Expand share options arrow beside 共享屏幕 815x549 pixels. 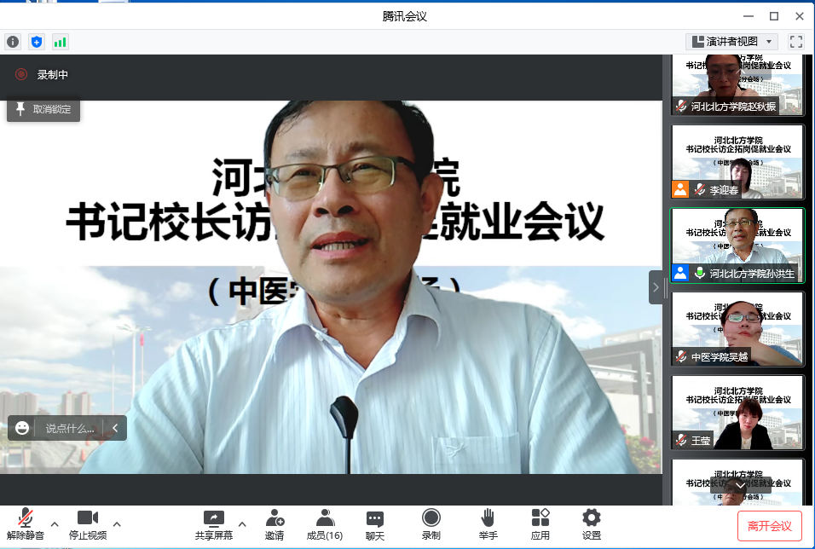coord(242,524)
